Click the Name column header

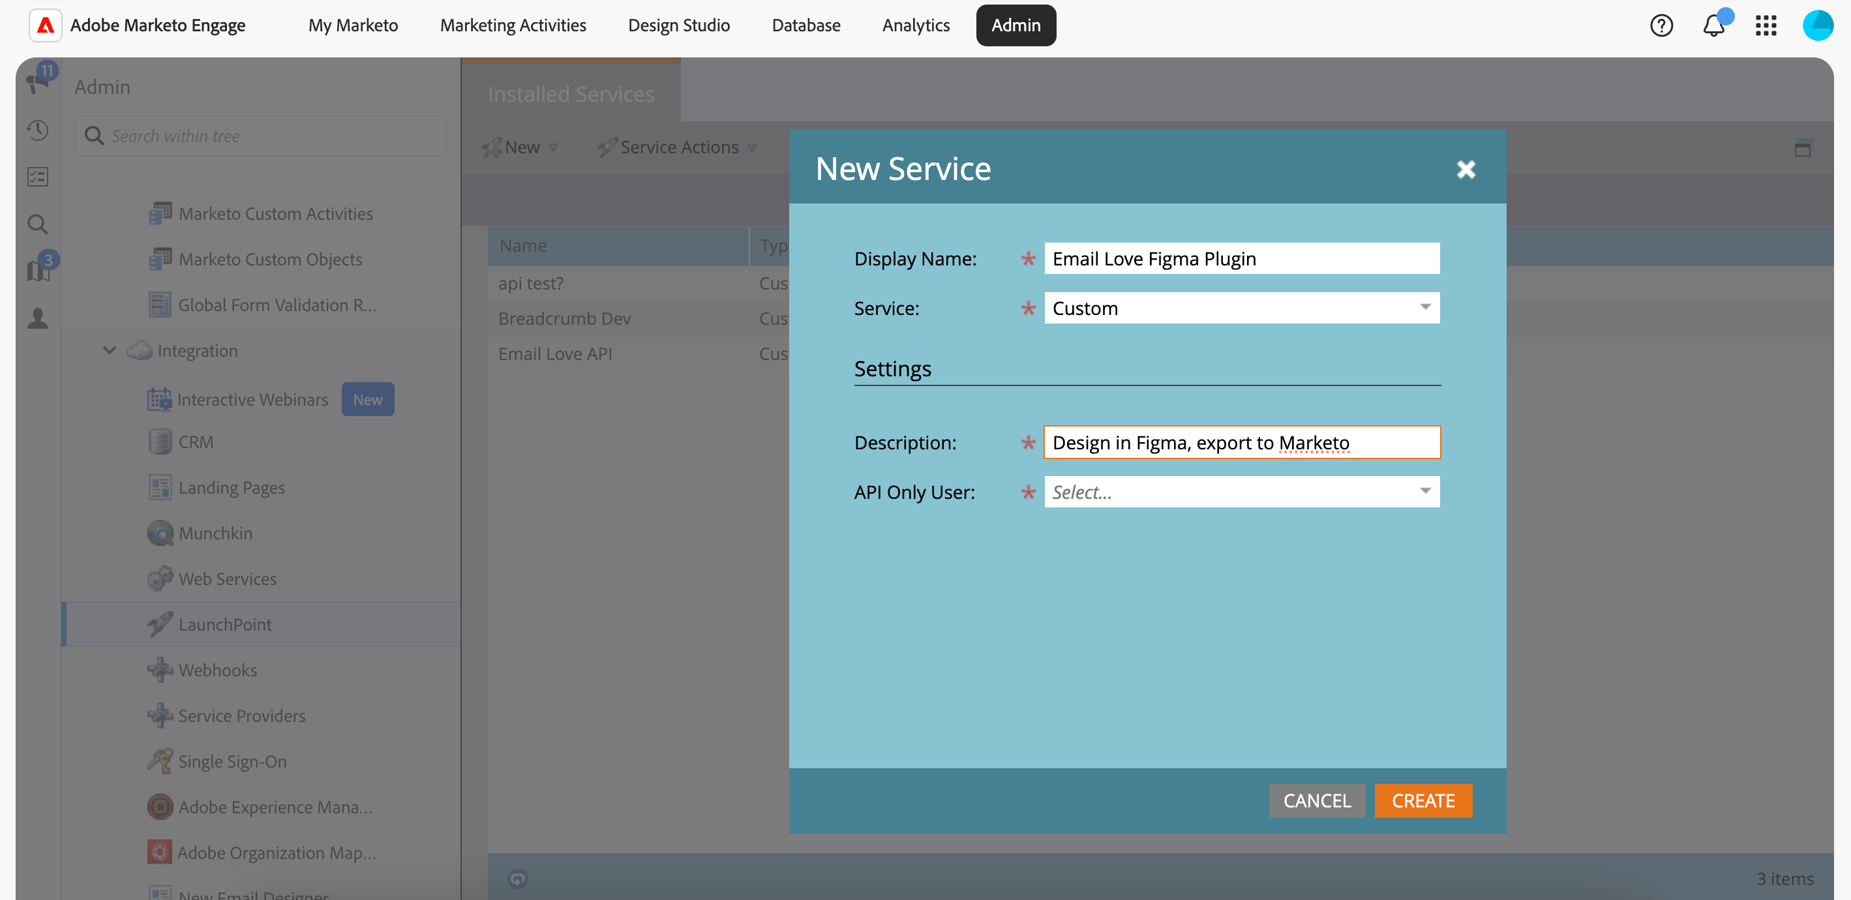(618, 246)
